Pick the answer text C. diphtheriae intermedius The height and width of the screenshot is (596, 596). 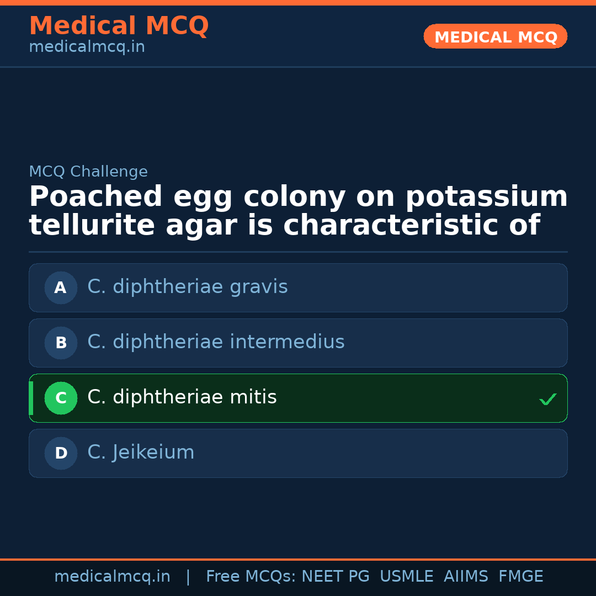[216, 343]
